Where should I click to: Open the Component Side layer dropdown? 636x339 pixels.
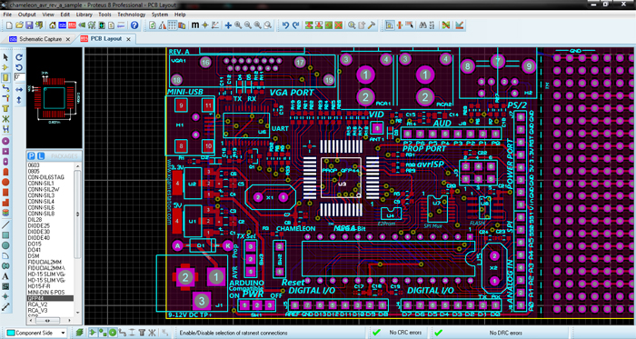36,333
